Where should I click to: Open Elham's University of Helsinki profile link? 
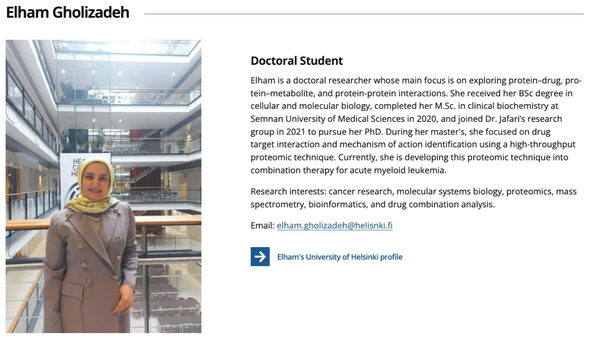click(340, 257)
